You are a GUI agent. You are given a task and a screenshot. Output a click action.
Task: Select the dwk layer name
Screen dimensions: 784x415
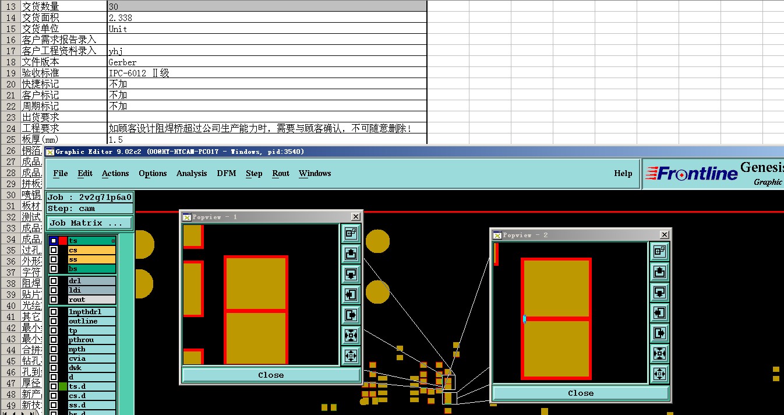(x=91, y=368)
